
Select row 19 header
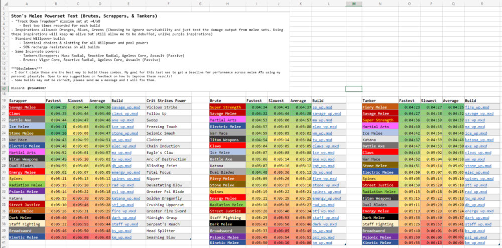pyautogui.click(x=4, y=100)
